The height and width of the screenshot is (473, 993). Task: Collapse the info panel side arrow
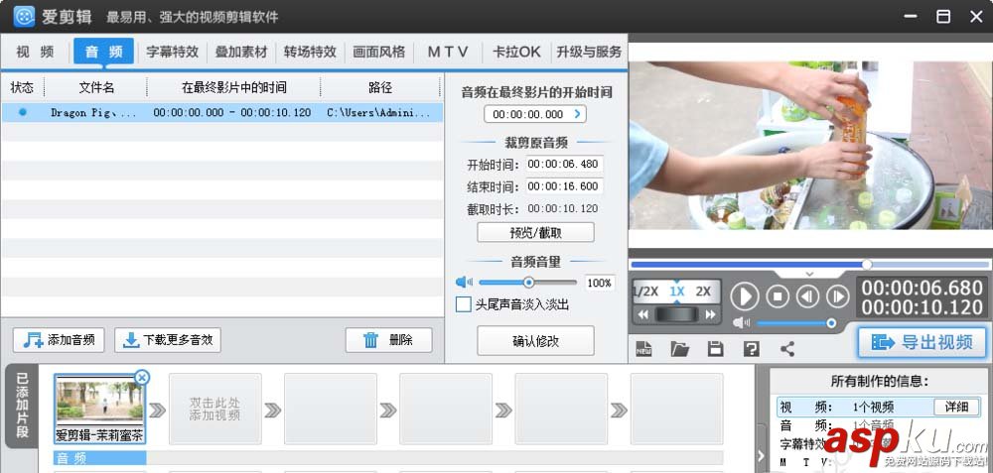(761, 456)
